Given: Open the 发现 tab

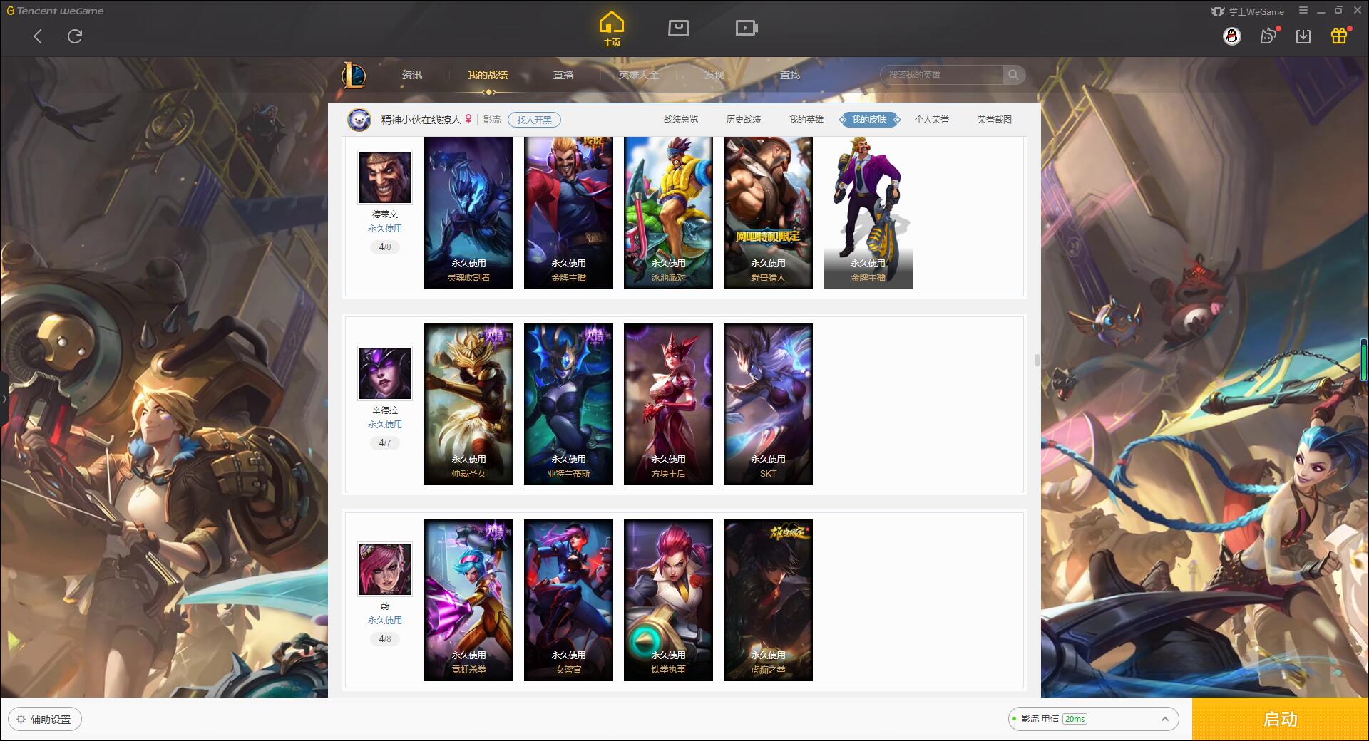Looking at the screenshot, I should pos(714,75).
